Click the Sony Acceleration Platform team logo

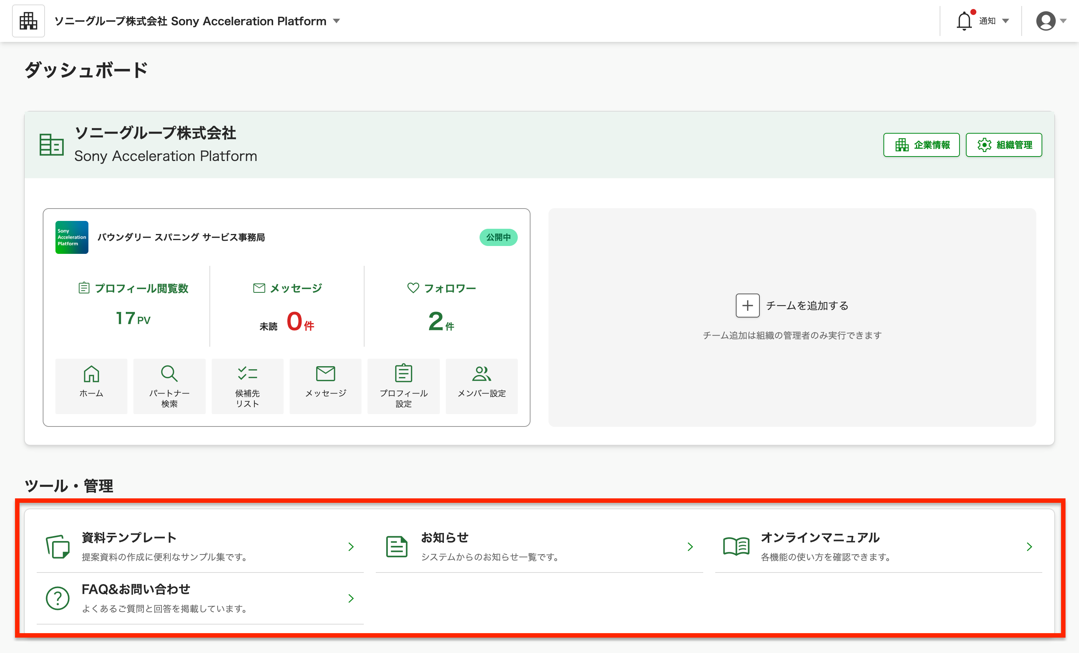click(x=72, y=238)
